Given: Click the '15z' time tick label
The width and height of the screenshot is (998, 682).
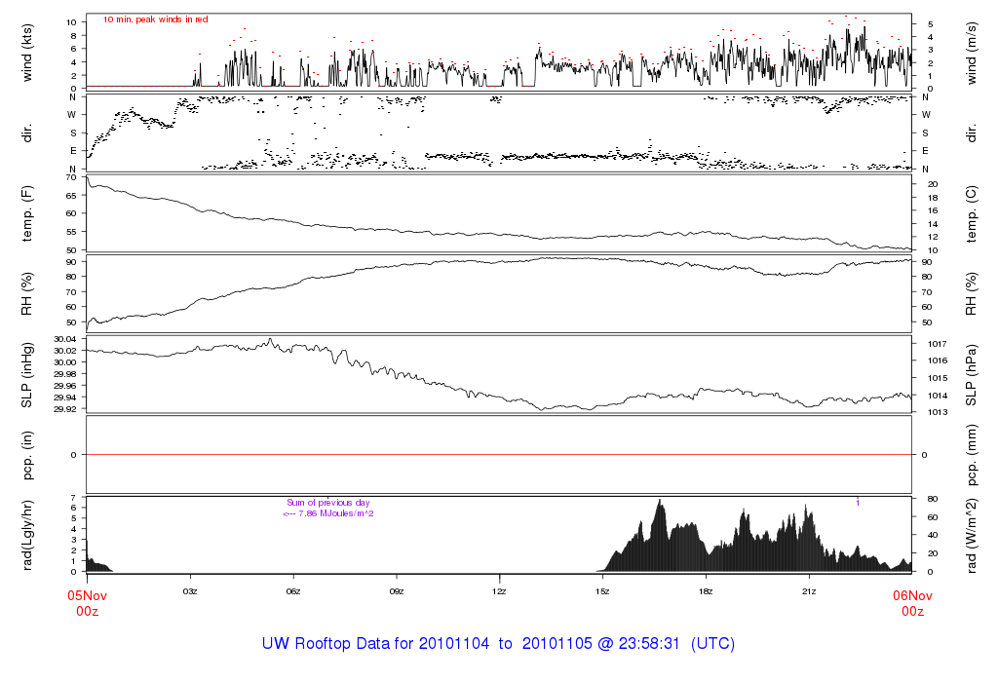Looking at the screenshot, I should point(602,591).
